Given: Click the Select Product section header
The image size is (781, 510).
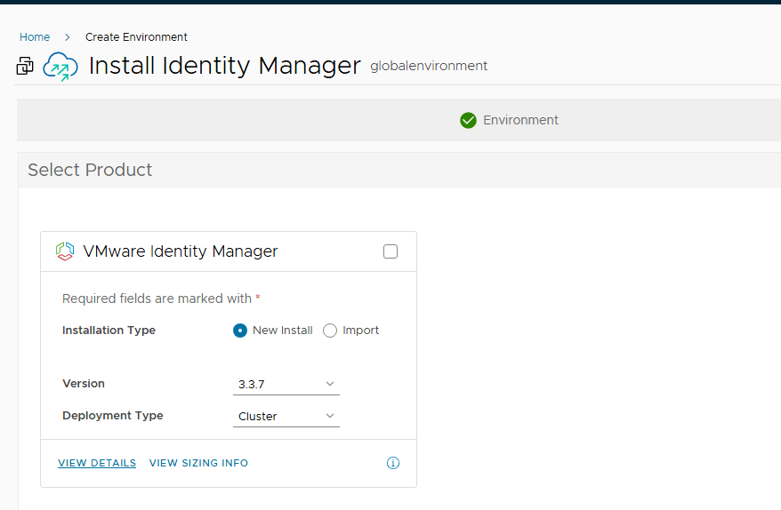Looking at the screenshot, I should [90, 170].
